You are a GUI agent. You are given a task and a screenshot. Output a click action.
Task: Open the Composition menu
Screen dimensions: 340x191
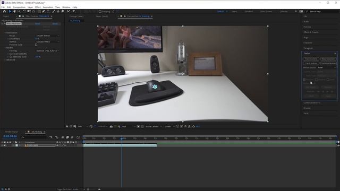coord(19,7)
